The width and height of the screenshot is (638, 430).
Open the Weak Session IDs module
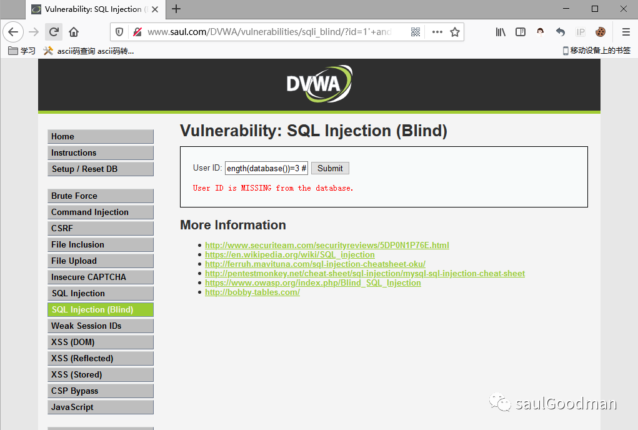pos(101,326)
